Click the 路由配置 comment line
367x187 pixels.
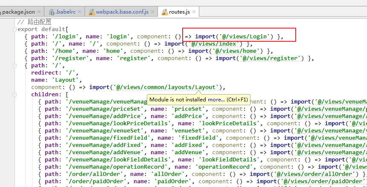(x=34, y=22)
